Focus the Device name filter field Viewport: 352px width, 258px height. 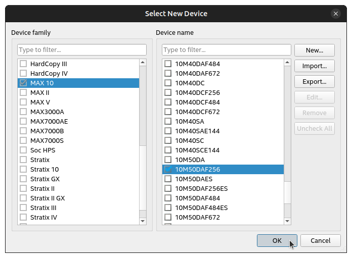(226, 50)
